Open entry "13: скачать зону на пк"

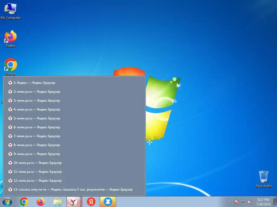[x=74, y=189]
